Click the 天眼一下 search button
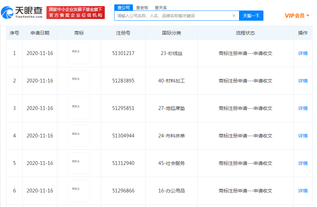 (x=251, y=16)
